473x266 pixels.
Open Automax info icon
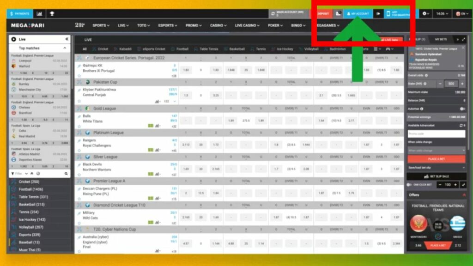tap(422, 109)
